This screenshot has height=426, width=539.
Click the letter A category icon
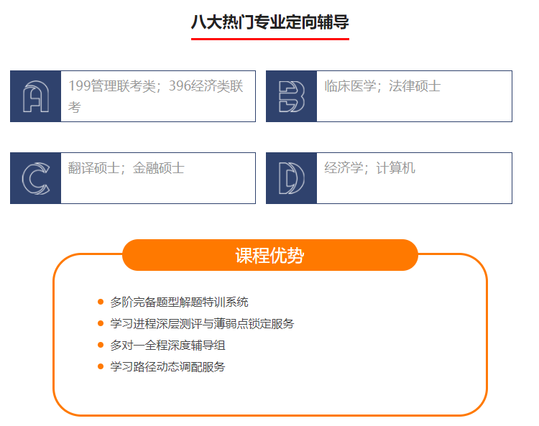click(x=35, y=96)
